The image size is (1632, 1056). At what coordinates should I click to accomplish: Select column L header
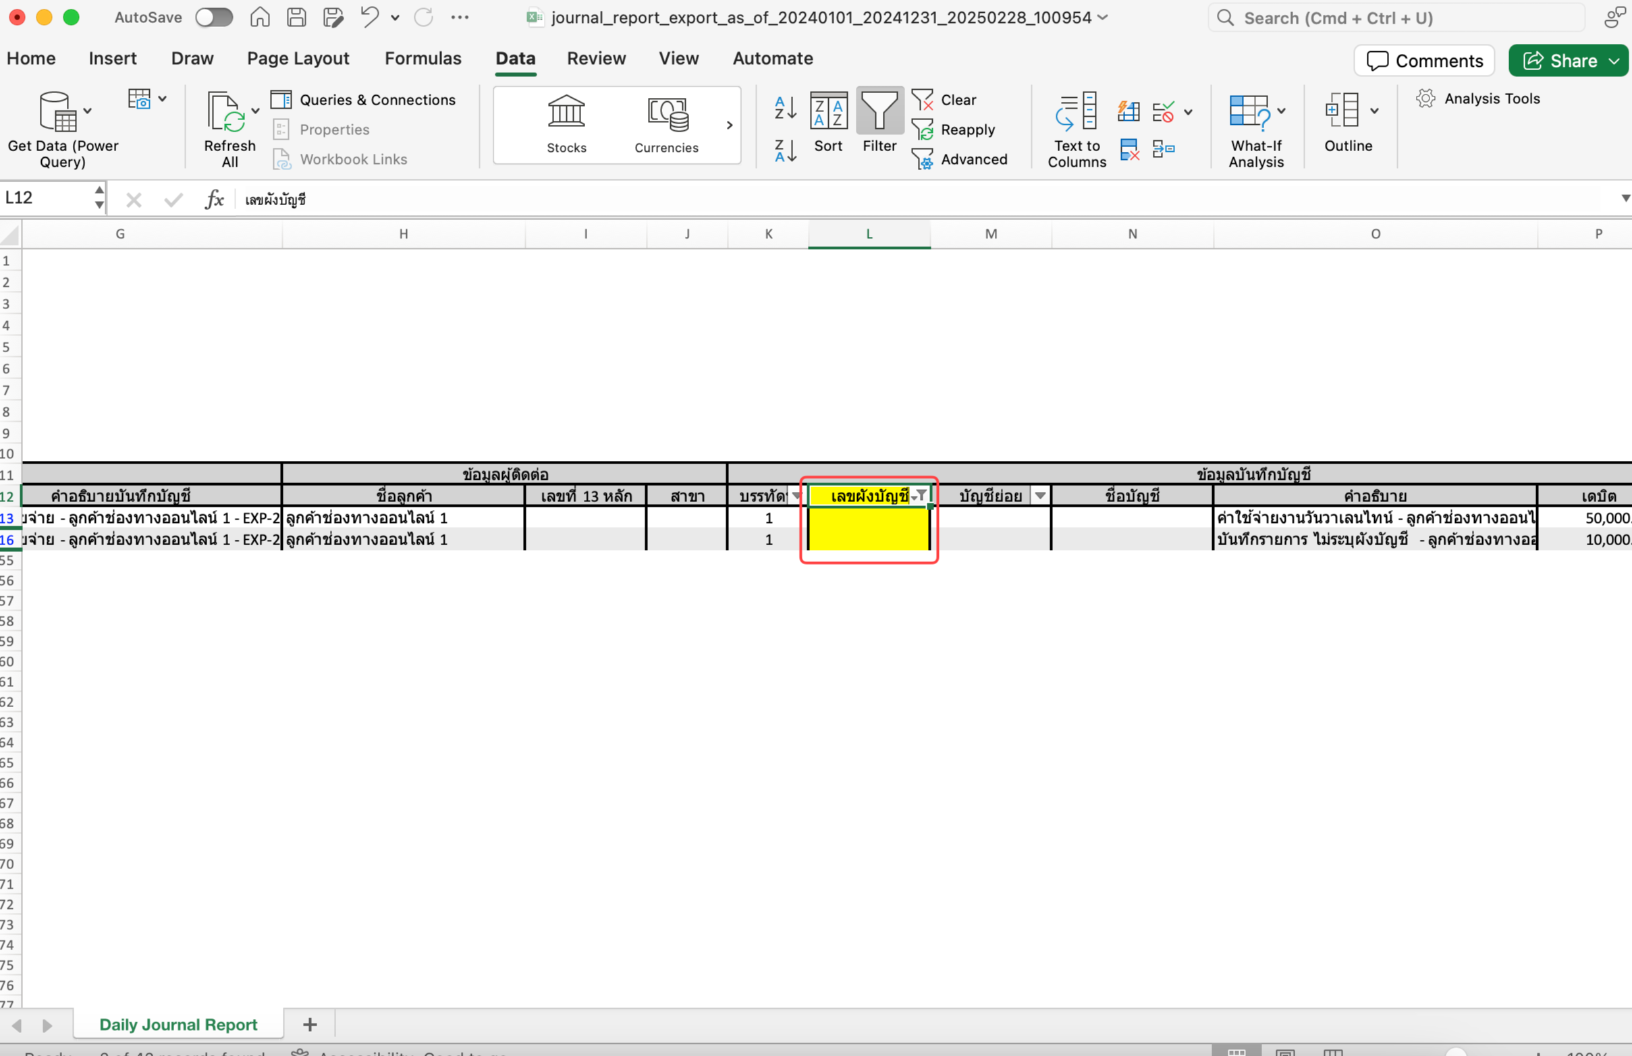point(869,234)
